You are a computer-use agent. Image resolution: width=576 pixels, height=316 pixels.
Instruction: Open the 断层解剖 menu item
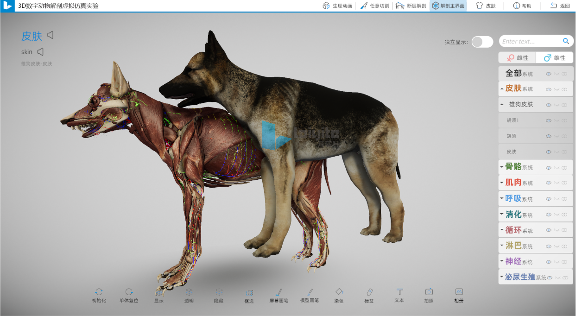point(411,6)
